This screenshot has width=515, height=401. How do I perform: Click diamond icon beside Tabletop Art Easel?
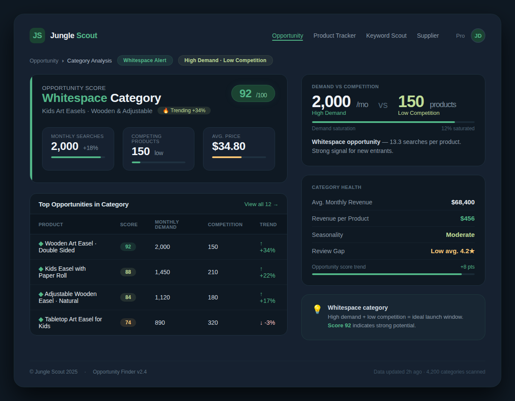click(41, 319)
